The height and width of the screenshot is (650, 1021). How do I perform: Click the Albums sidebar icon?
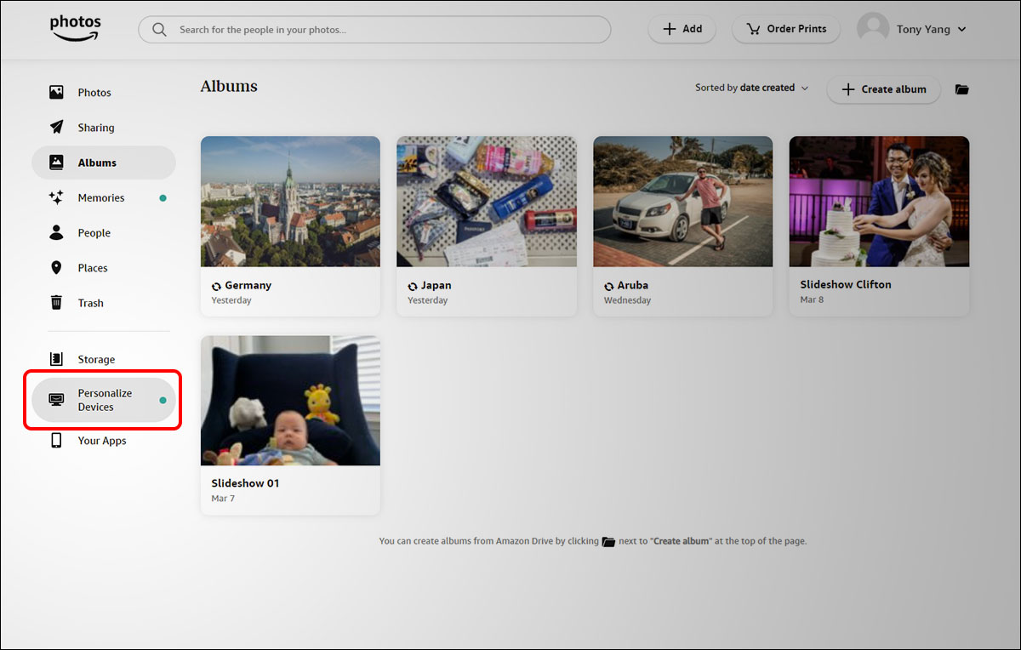(x=56, y=162)
